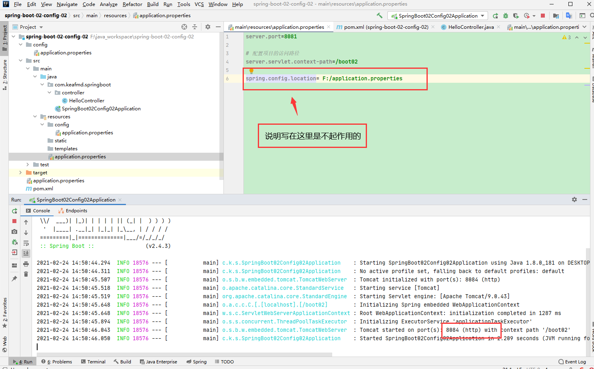Expand the test folder
The height and width of the screenshot is (369, 594).
click(x=27, y=164)
